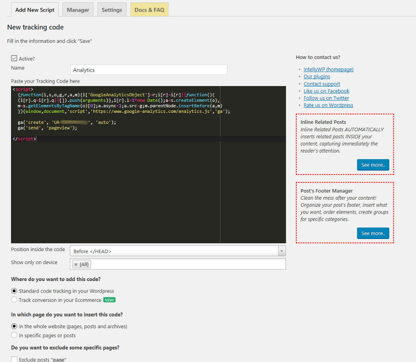This screenshot has height=362, width=416.
Task: Open the Add New Script tab
Action: point(35,10)
